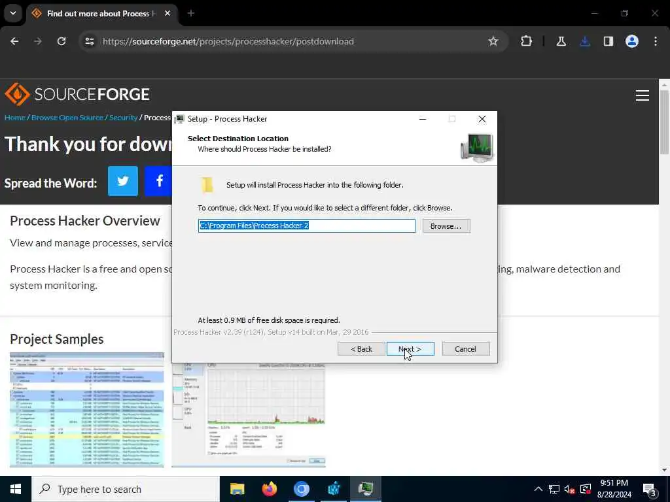Cancel the Process Hacker setup
The image size is (670, 502).
coord(466,349)
